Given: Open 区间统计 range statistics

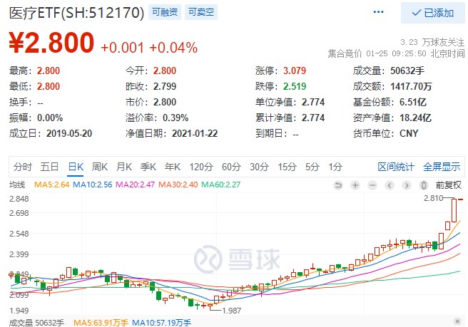Looking at the screenshot, I should (396, 167).
